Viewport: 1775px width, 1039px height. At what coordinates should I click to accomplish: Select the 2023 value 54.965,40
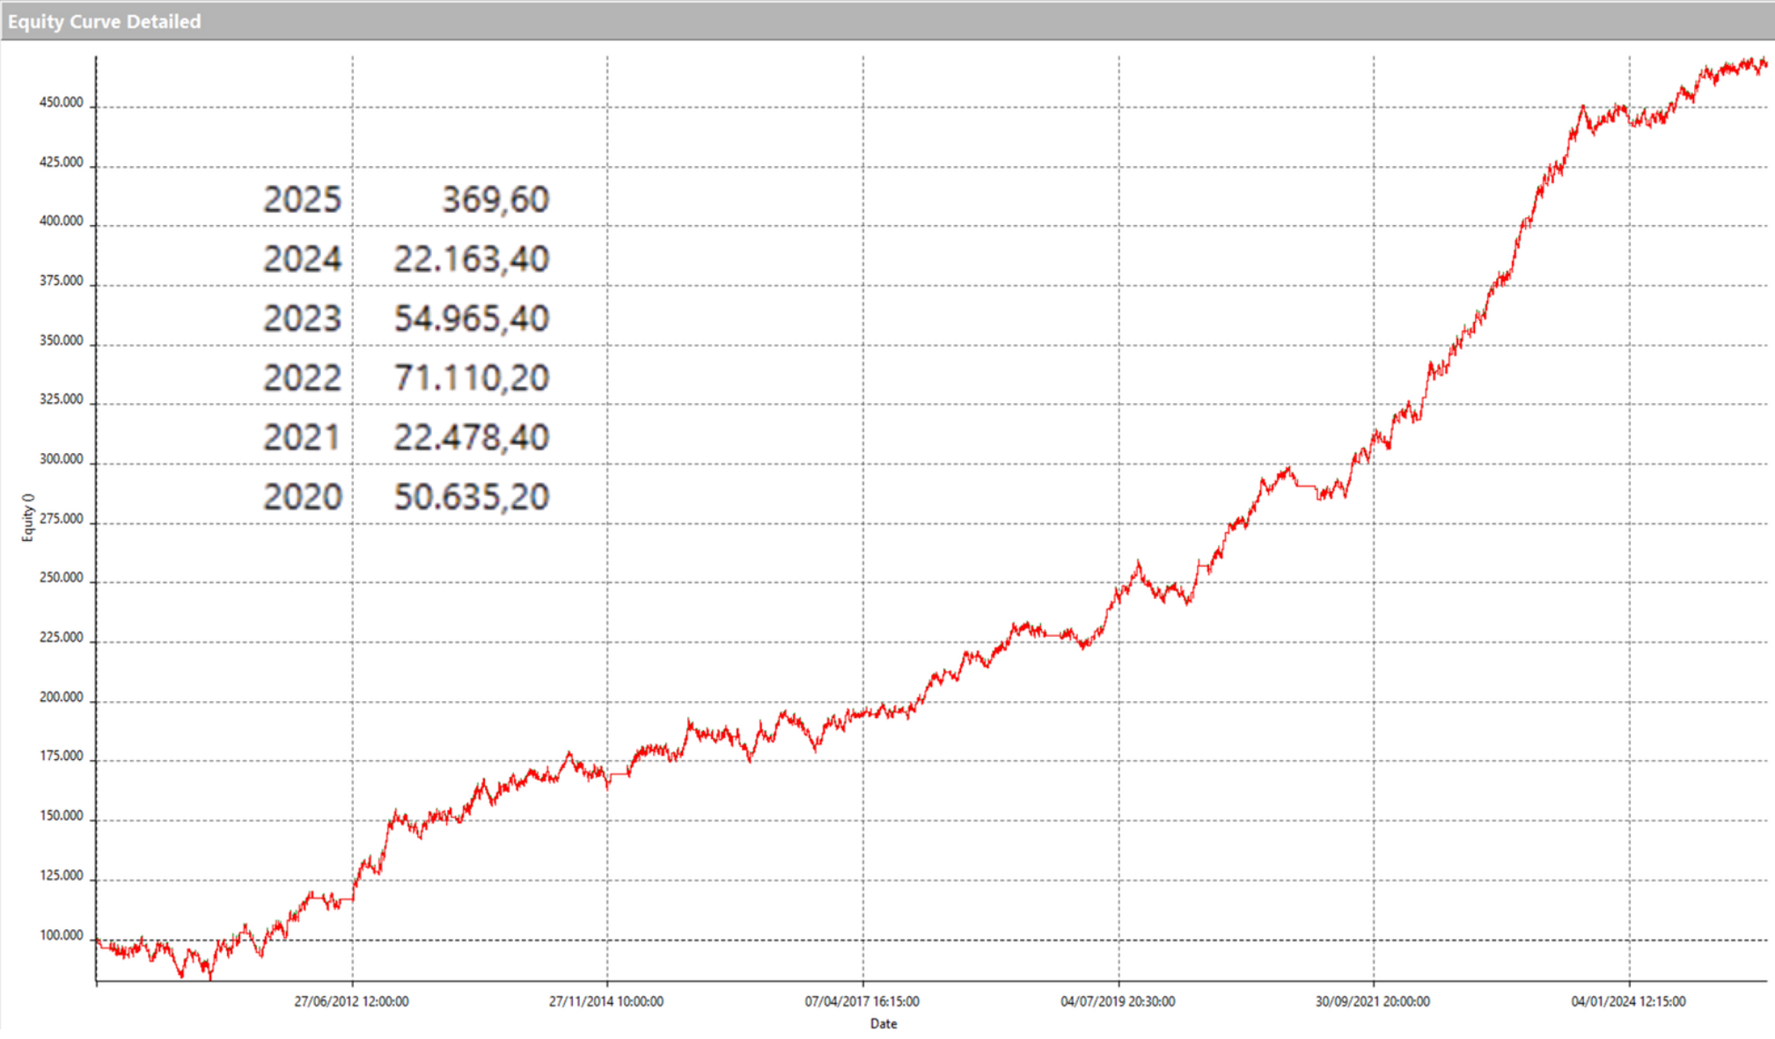pos(471,318)
